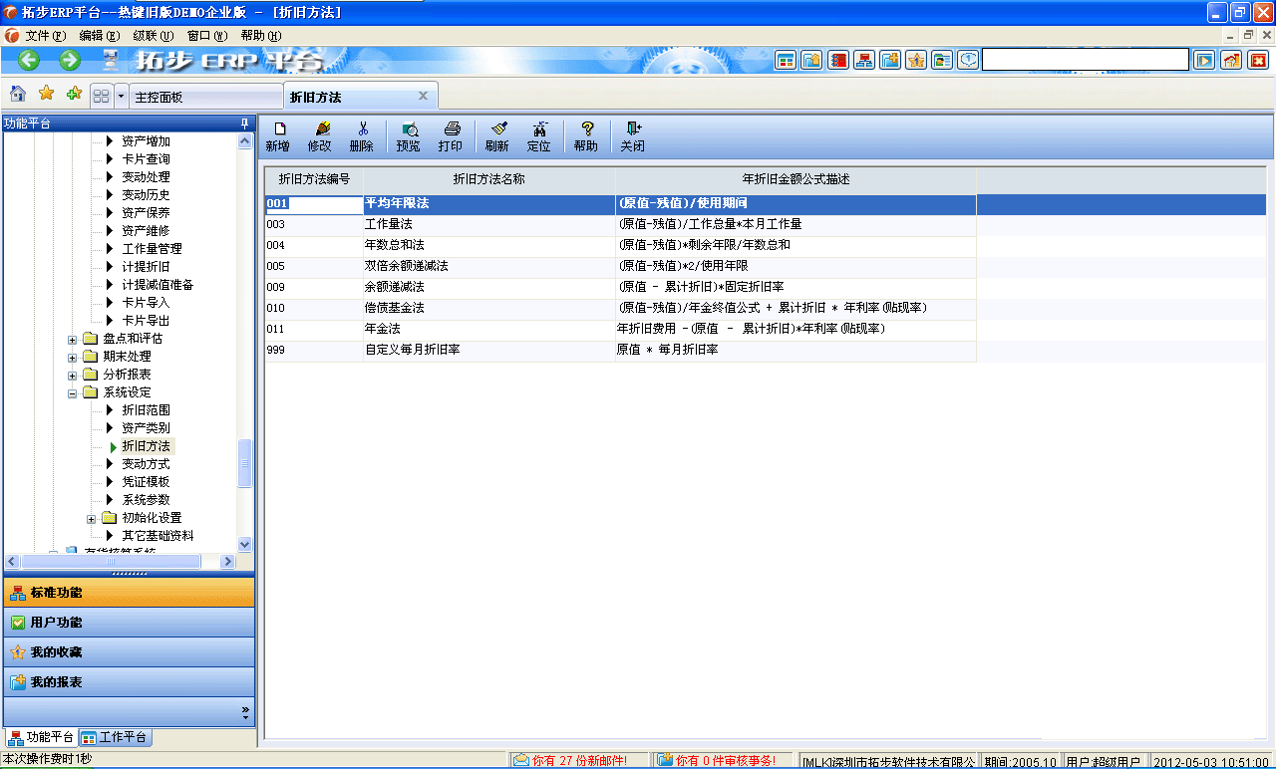Screen dimensions: 1276x769
Task: Collapse the 系统设定 tree node
Action: click(71, 392)
